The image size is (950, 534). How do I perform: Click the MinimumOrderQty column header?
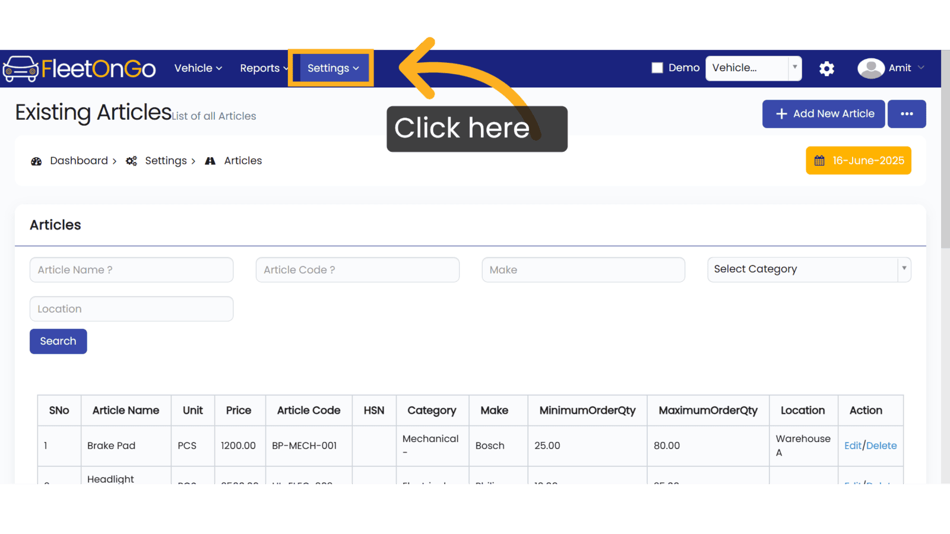587,411
